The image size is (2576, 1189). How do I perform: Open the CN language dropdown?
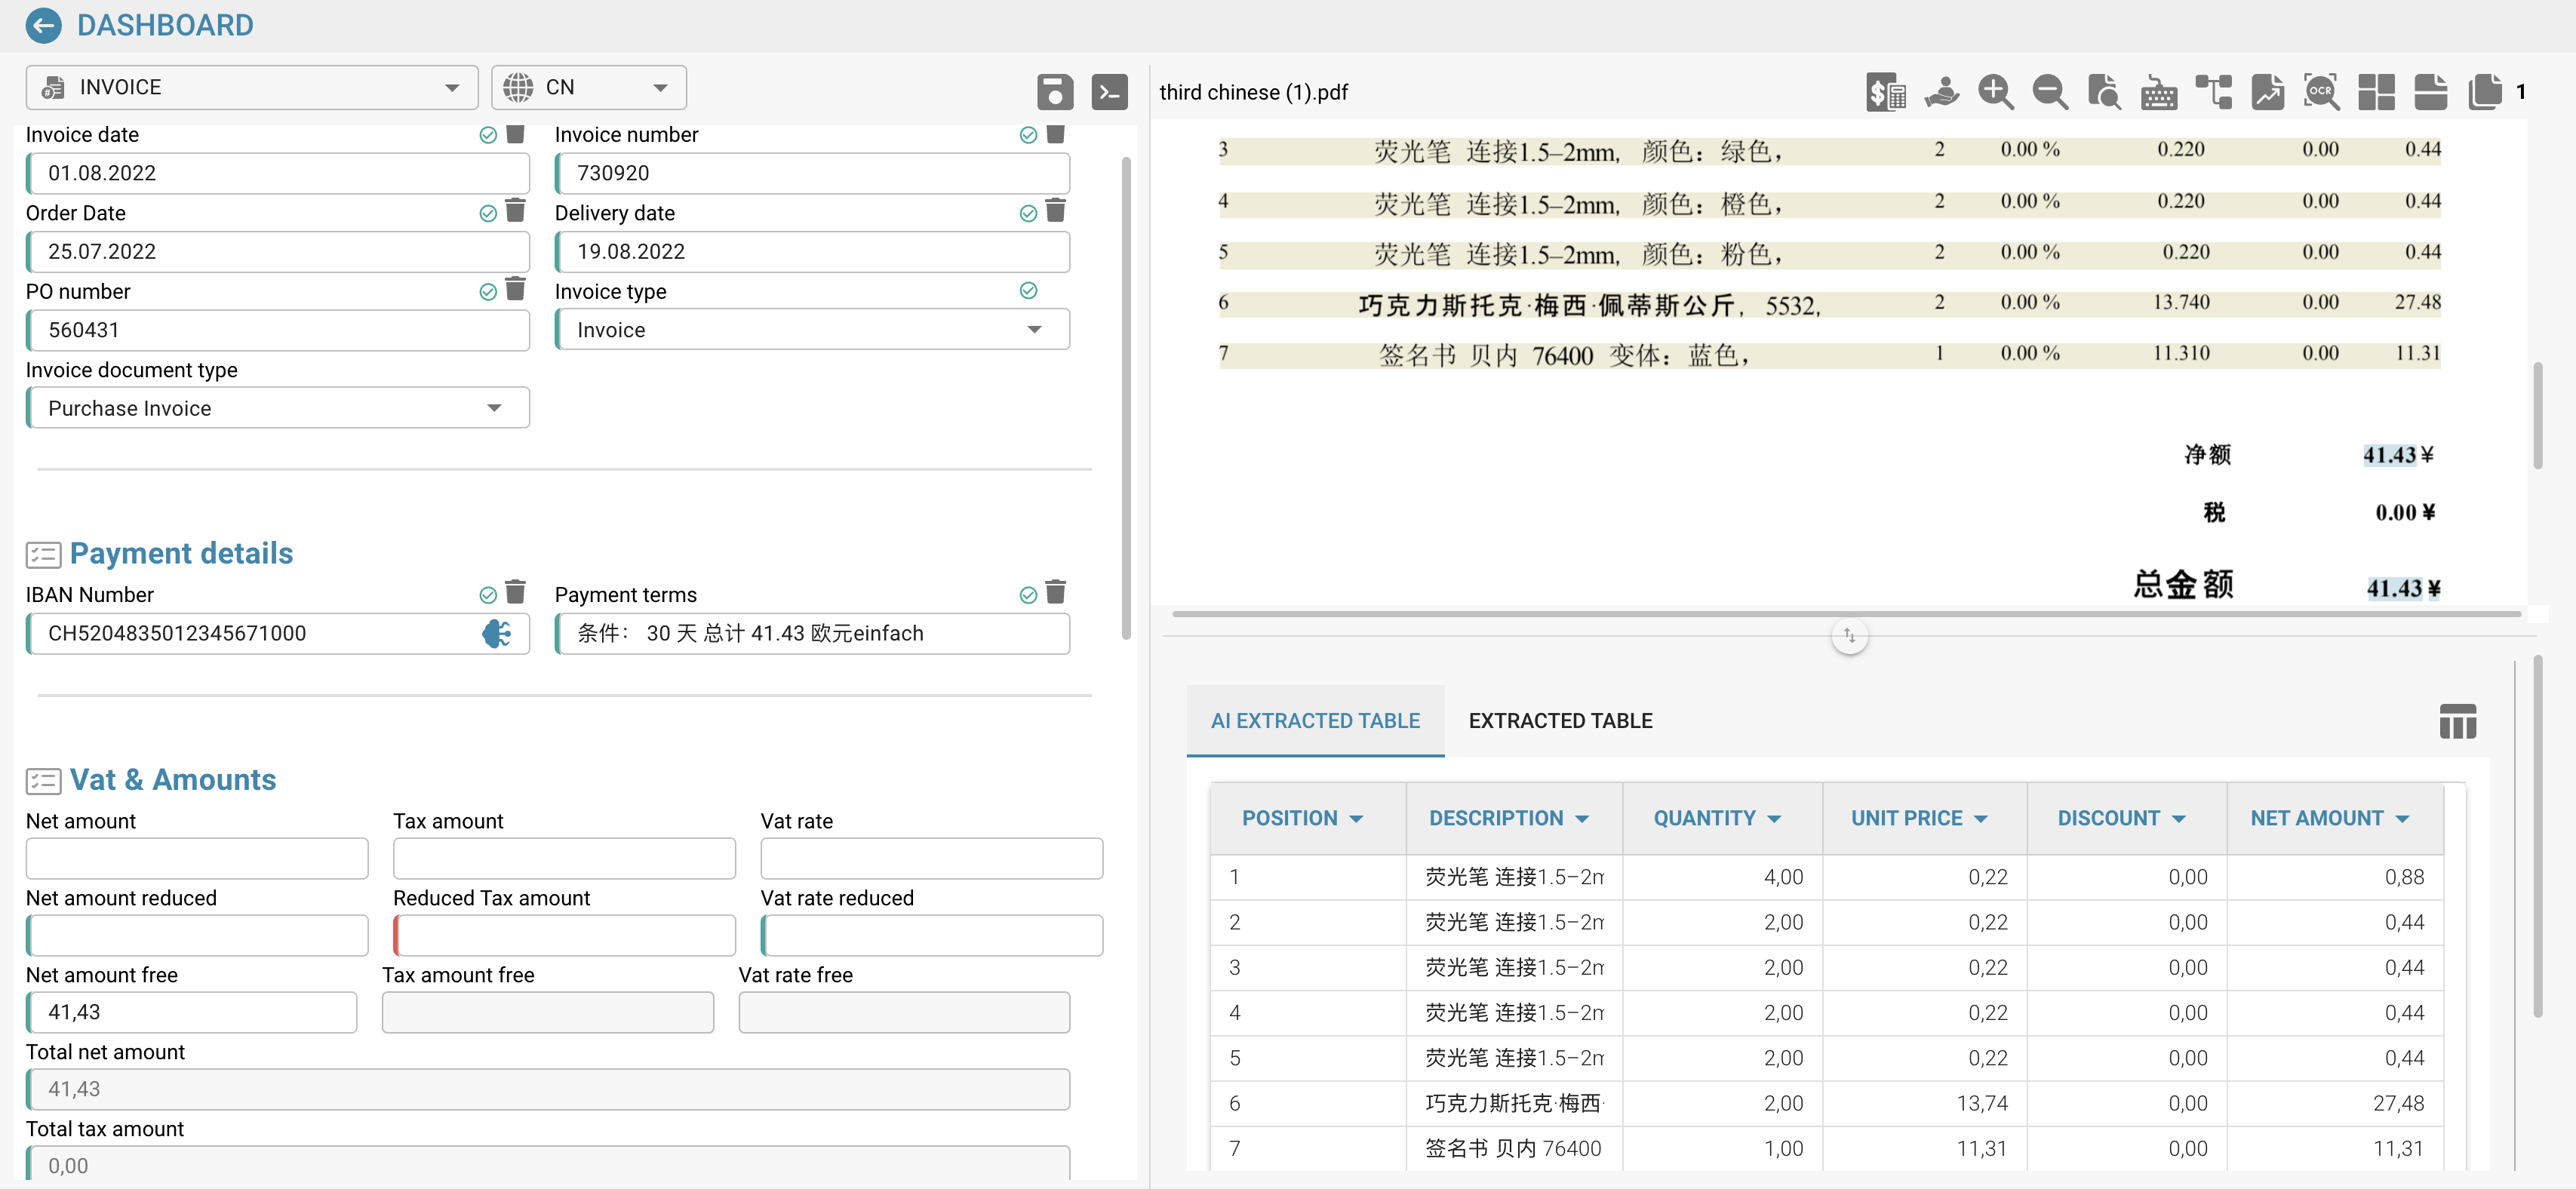588,88
